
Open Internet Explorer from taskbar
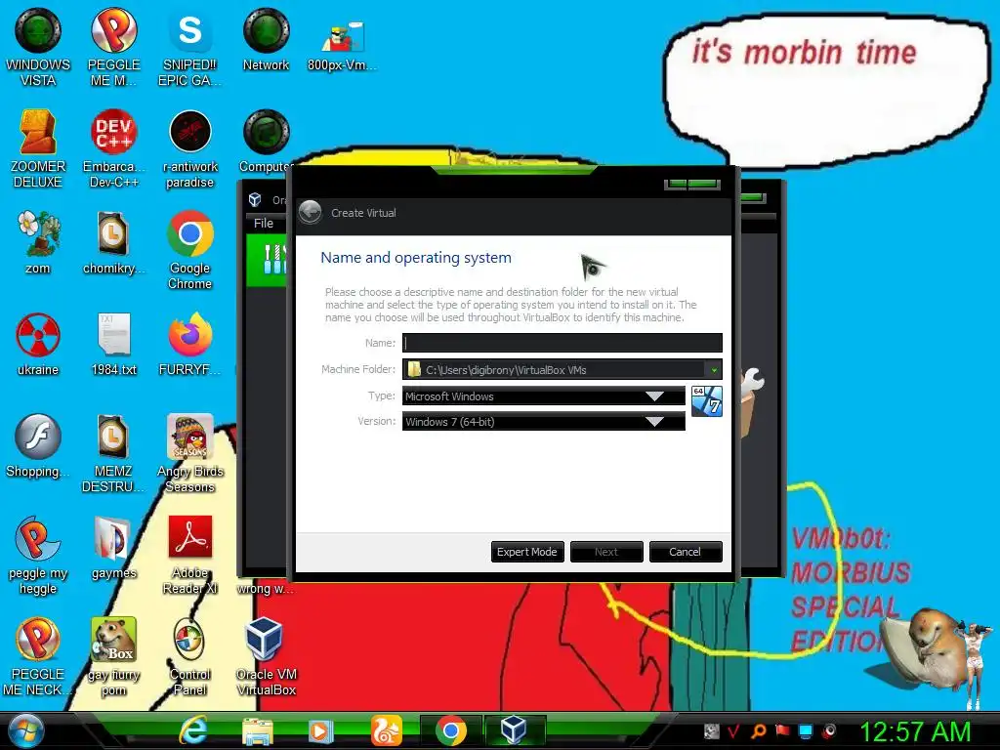193,730
